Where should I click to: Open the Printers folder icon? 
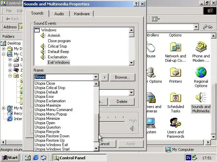pos(176,72)
